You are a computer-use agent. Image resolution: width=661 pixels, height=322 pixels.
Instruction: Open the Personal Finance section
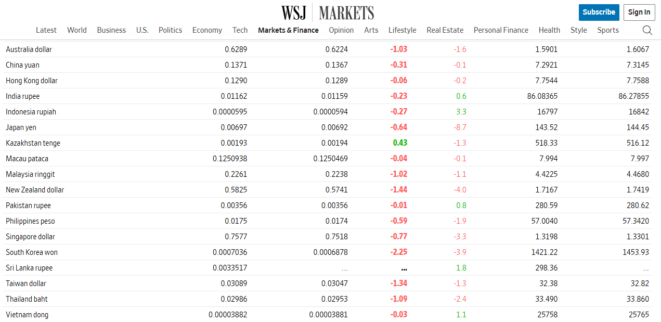click(x=501, y=30)
